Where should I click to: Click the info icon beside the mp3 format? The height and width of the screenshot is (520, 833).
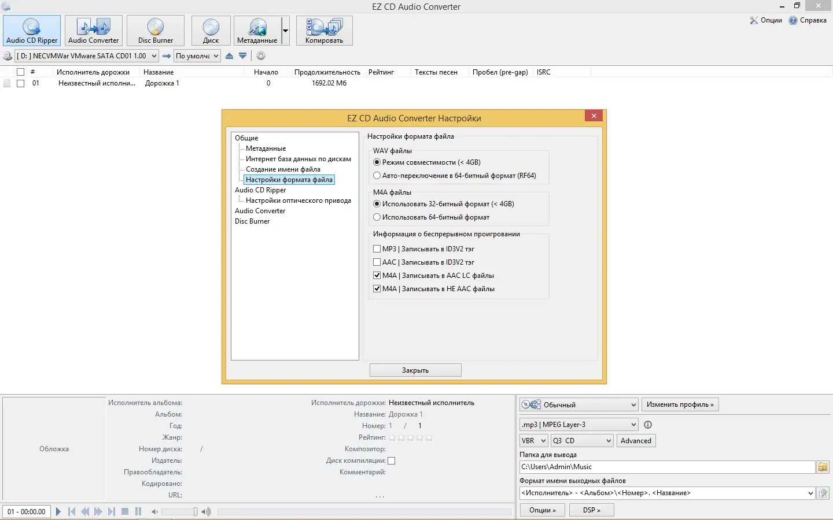(648, 425)
